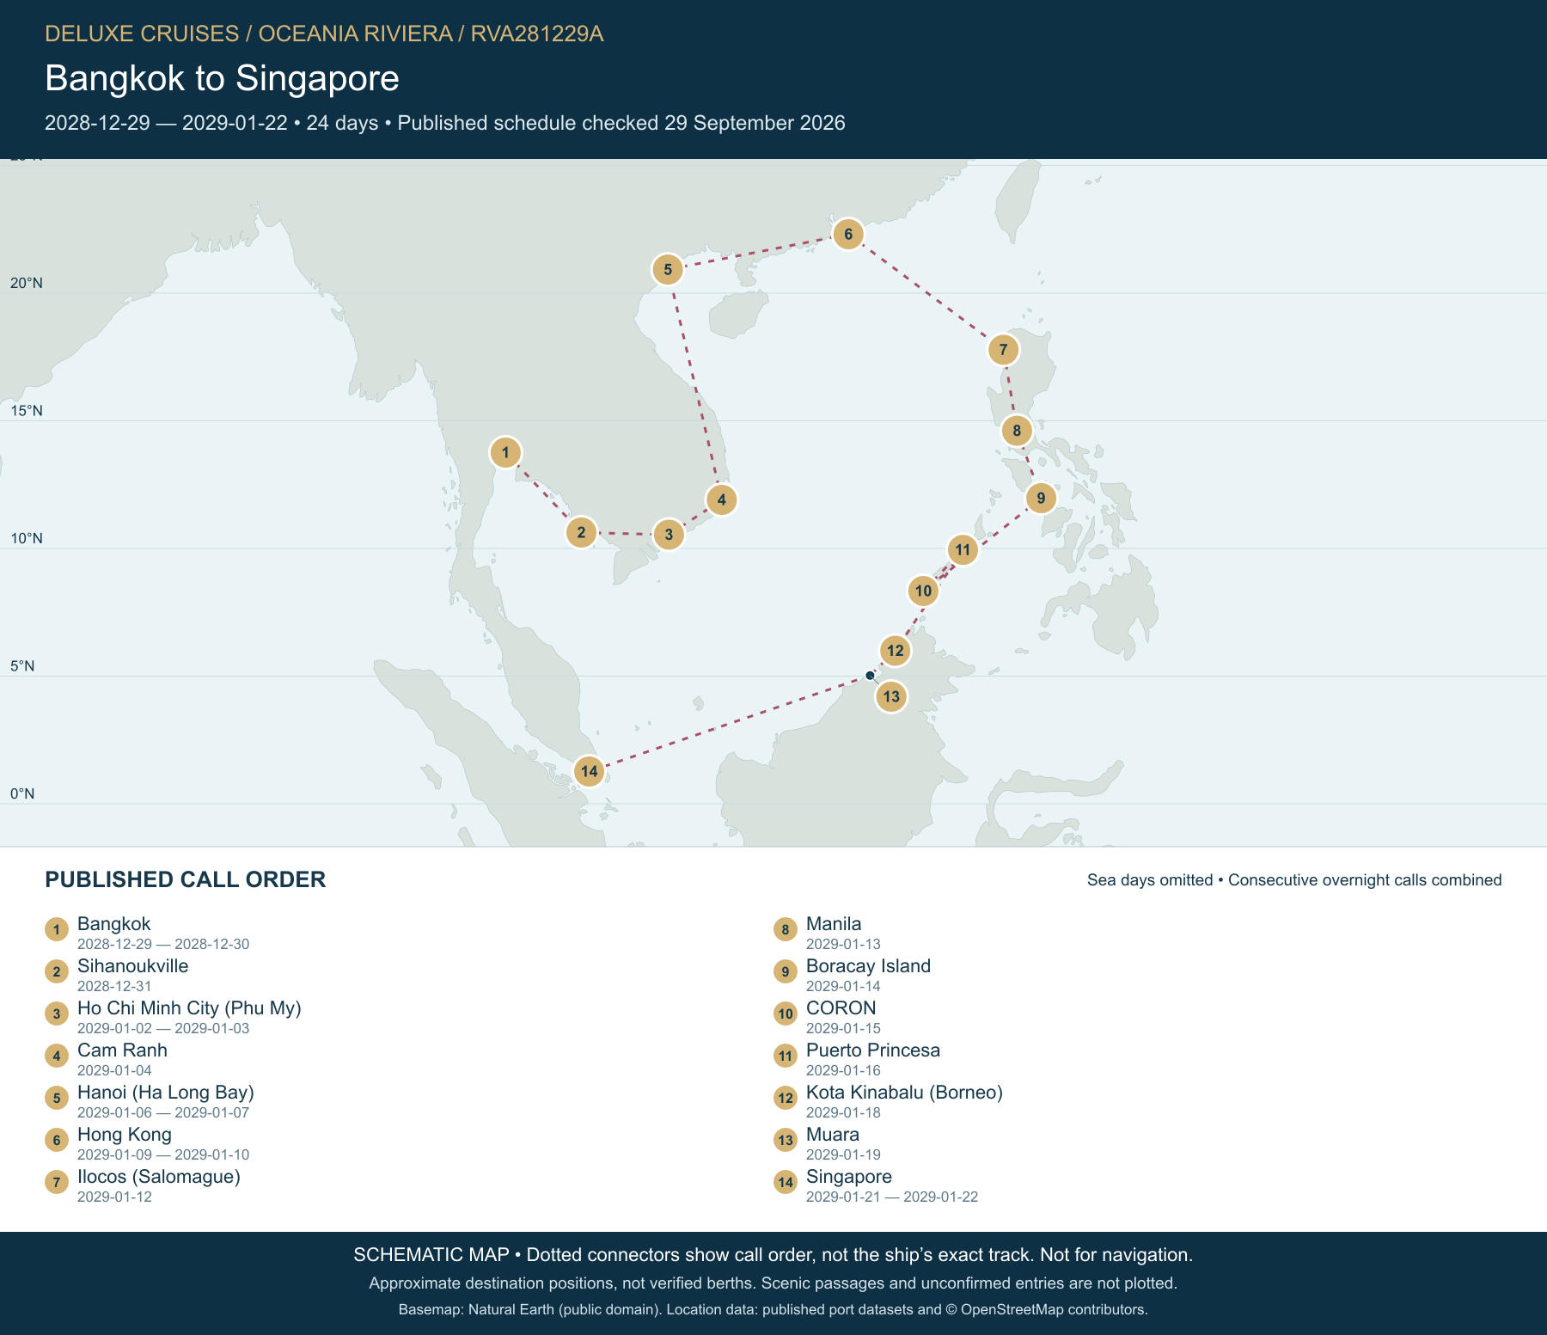
Task: Click map marker 14 at Singapore
Action: 589,771
